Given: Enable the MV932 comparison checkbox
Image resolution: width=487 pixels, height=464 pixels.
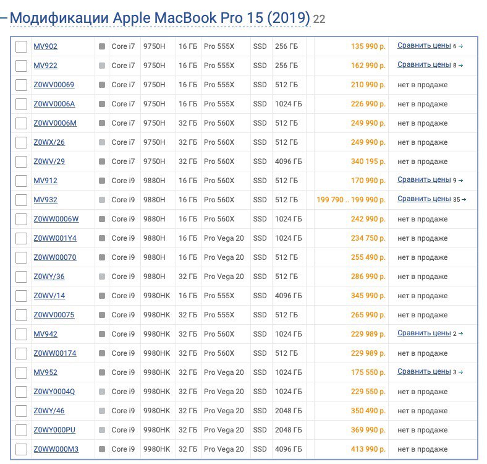Looking at the screenshot, I should (x=21, y=200).
